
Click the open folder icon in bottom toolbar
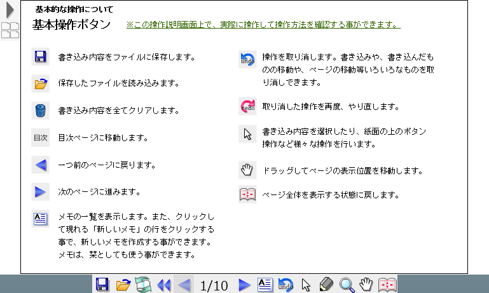[x=123, y=285]
